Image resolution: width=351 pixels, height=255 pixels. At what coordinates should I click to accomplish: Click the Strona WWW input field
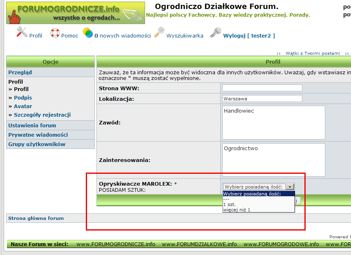pos(262,88)
